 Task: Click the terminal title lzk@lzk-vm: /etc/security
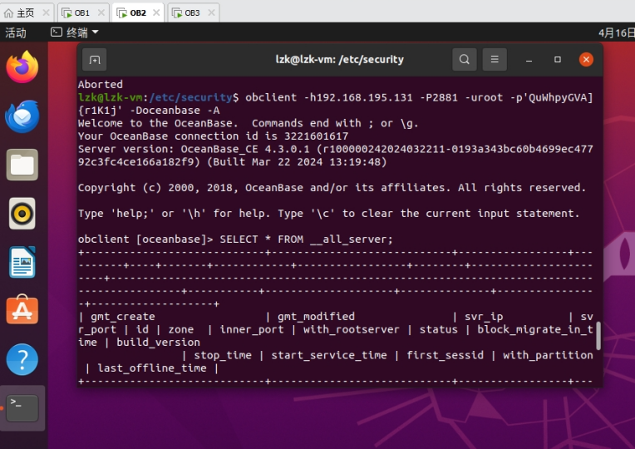[339, 60]
